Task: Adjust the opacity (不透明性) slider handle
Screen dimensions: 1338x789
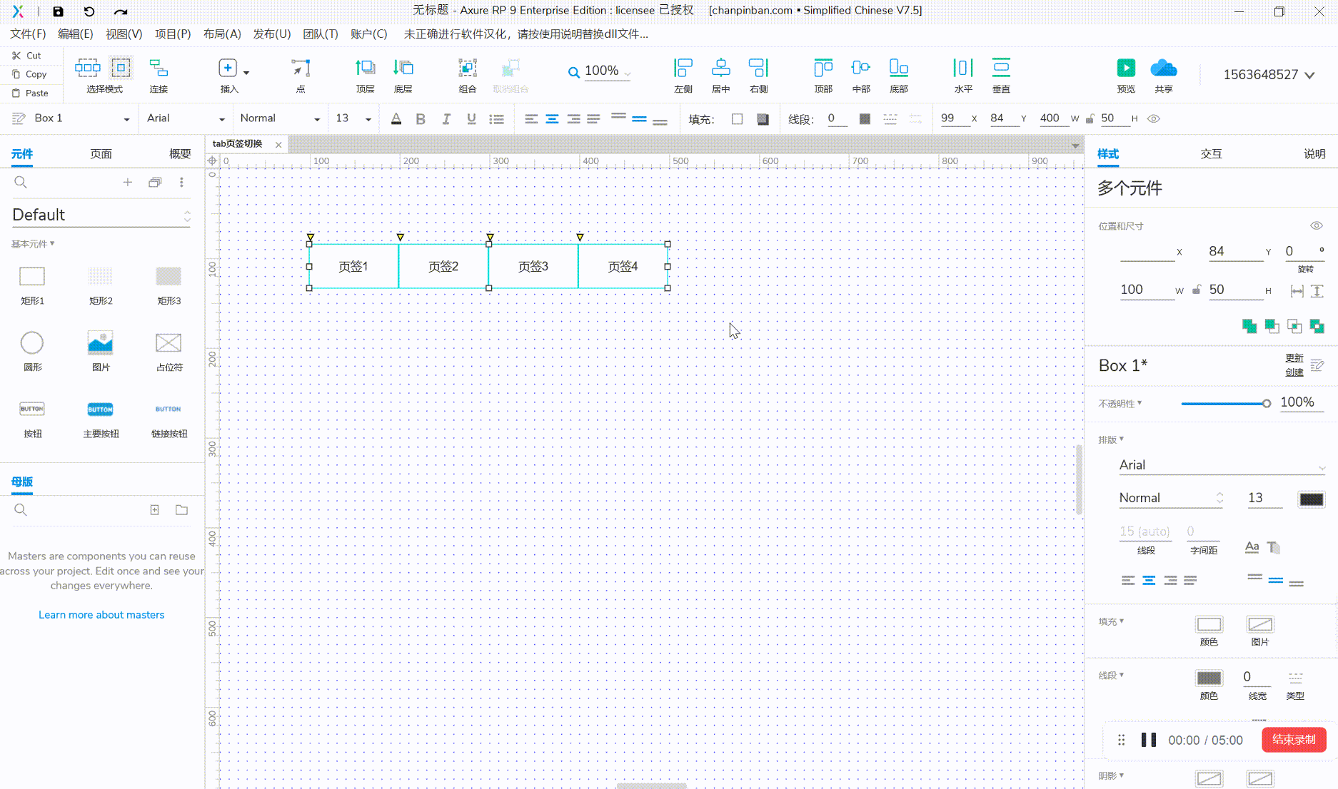Action: (x=1266, y=404)
